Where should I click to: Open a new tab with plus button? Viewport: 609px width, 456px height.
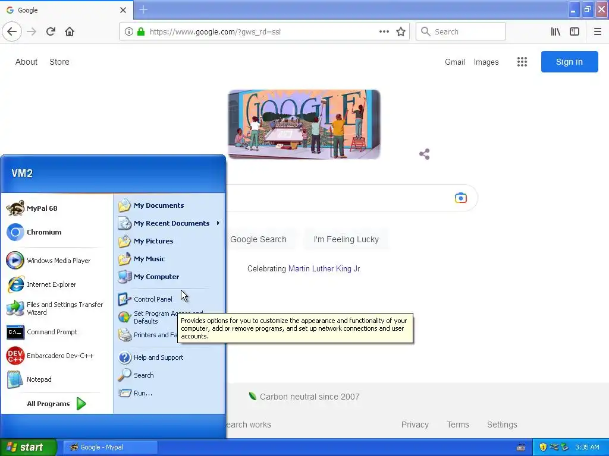[x=143, y=9]
